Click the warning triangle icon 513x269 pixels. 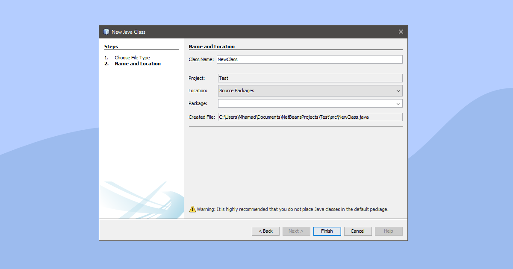[x=192, y=209]
